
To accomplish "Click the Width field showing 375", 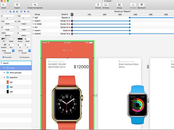I will point(7,21).
